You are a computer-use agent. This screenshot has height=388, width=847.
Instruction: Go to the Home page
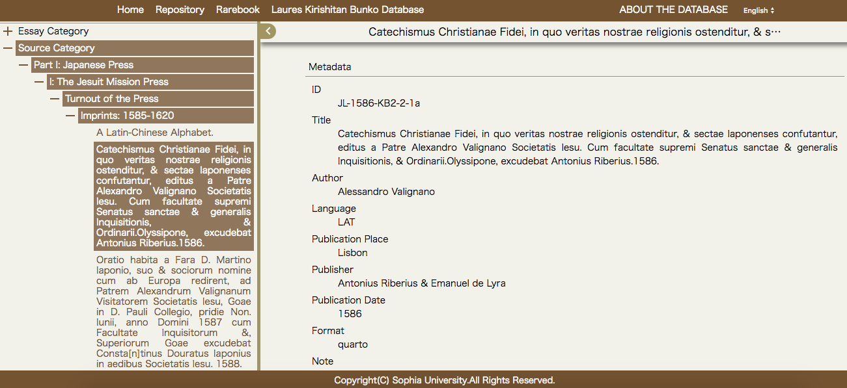coord(130,10)
